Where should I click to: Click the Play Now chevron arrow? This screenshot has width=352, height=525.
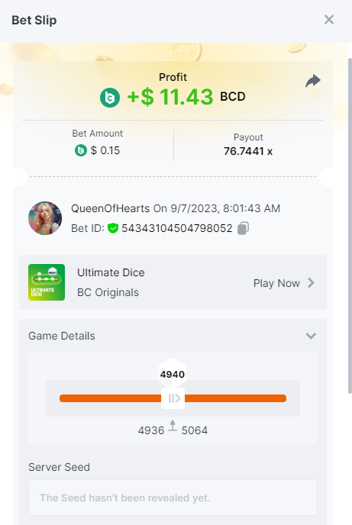pos(311,283)
